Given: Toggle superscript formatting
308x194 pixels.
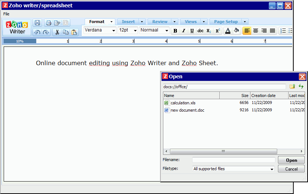Looking at the screenshot, I should (x=218, y=31).
